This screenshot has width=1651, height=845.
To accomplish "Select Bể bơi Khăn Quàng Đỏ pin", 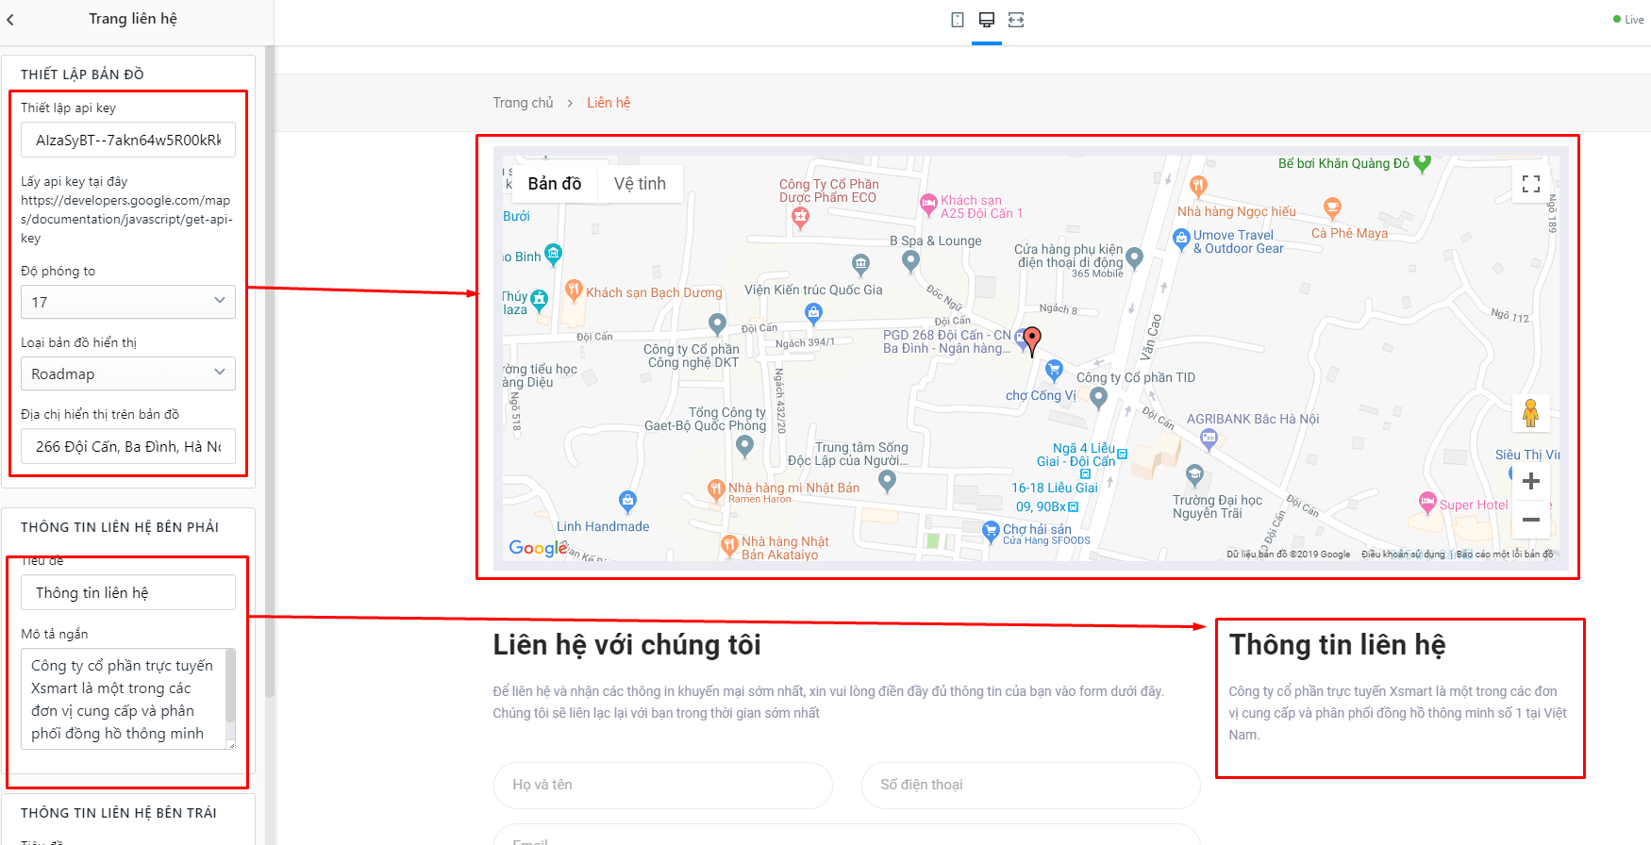I will tap(1422, 164).
